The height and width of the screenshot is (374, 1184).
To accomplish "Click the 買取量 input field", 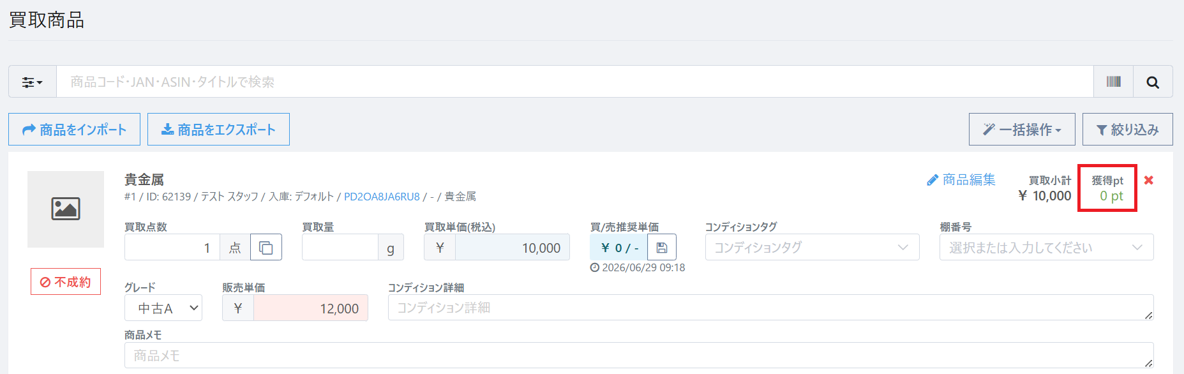I will coord(340,248).
